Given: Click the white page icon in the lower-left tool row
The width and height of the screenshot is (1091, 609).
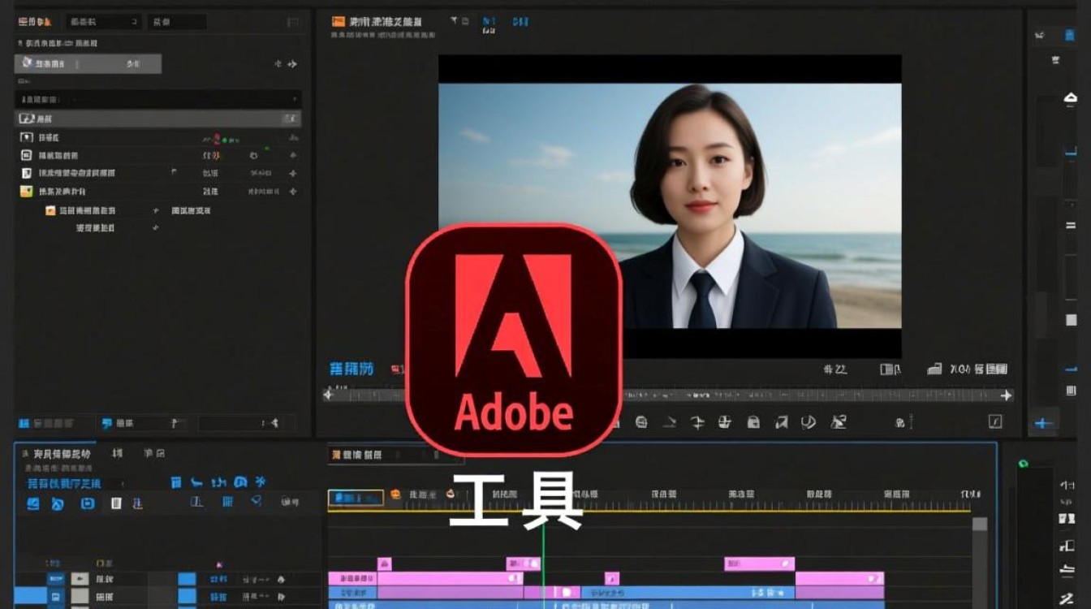Looking at the screenshot, I should (116, 503).
